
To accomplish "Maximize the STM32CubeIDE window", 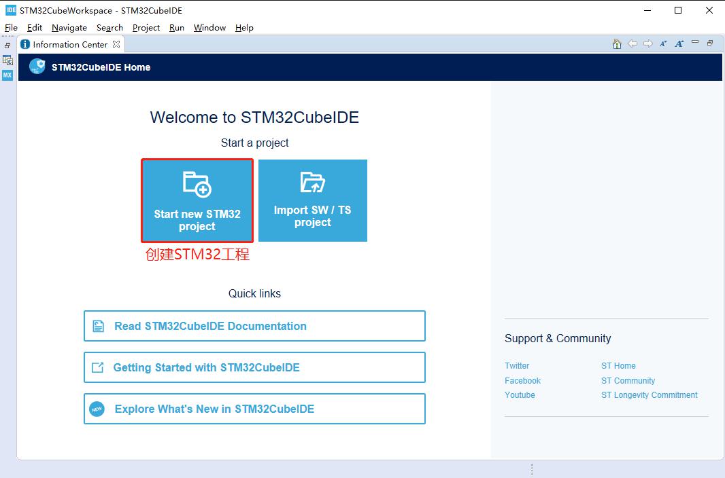I will (x=678, y=10).
